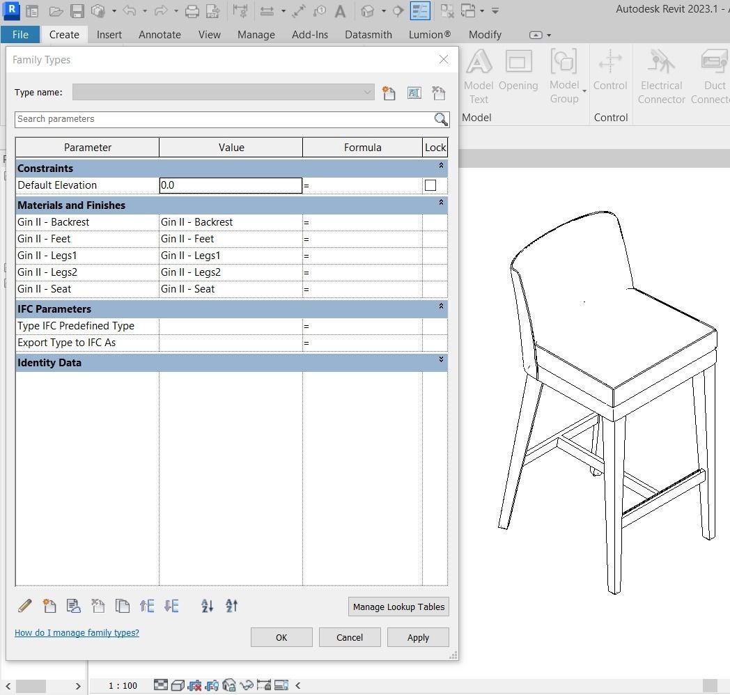The height and width of the screenshot is (695, 730).
Task: Click the Model Text ribbon button
Action: click(479, 77)
